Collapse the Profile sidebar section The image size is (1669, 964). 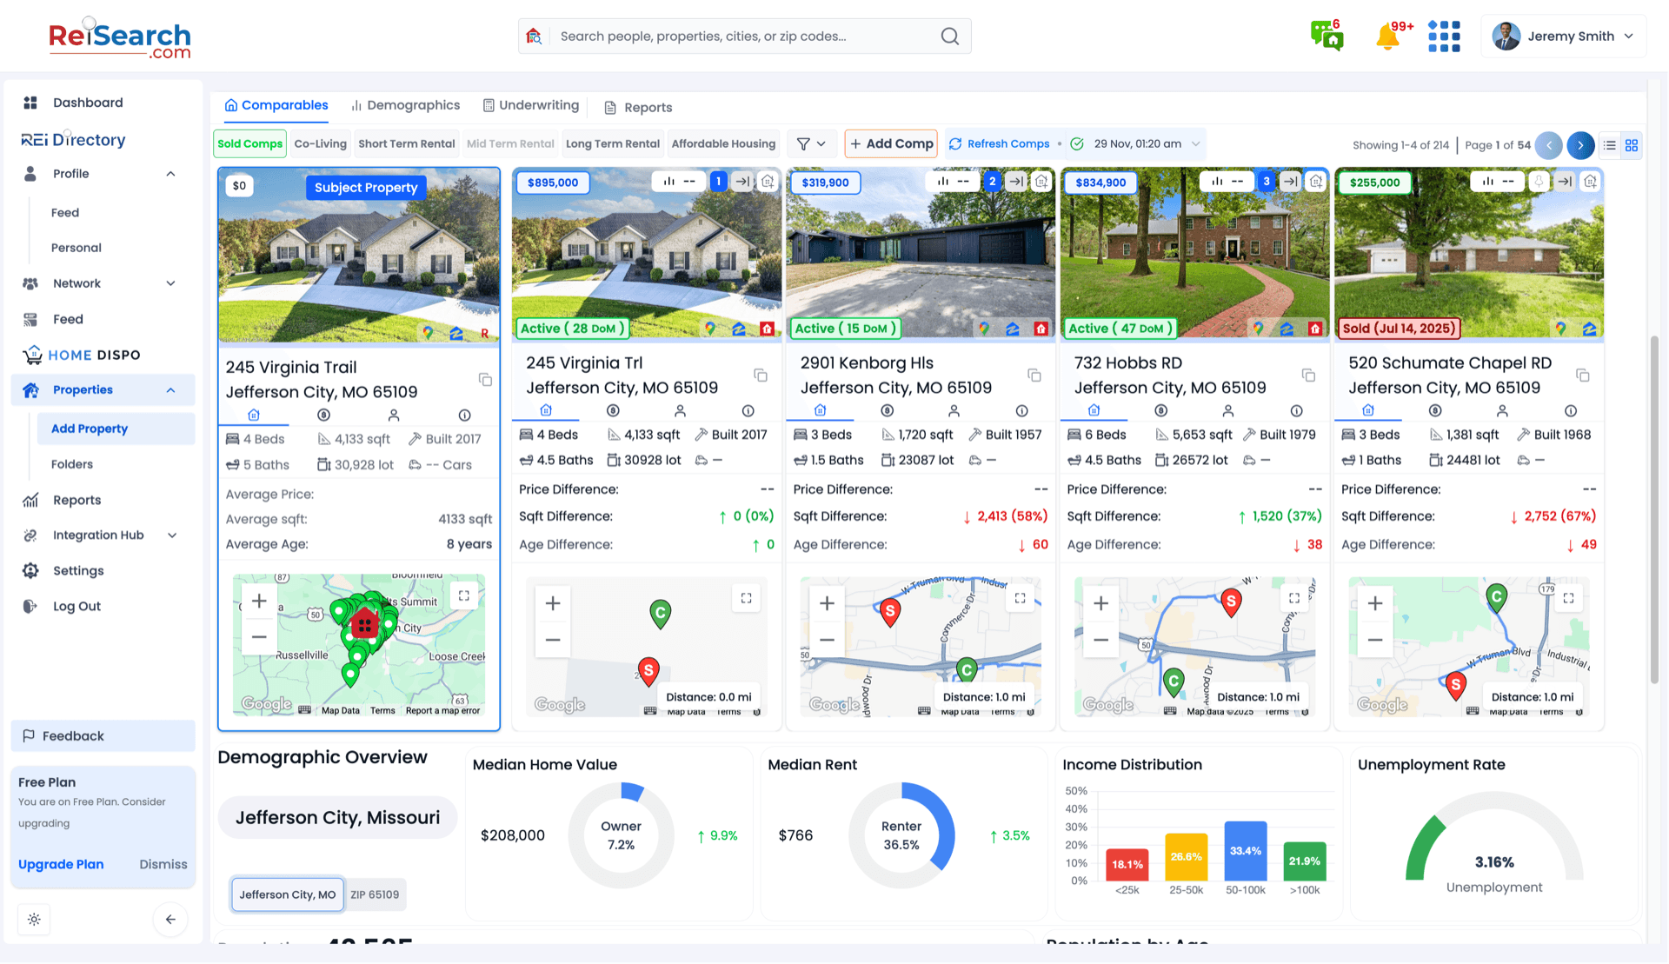(x=170, y=174)
